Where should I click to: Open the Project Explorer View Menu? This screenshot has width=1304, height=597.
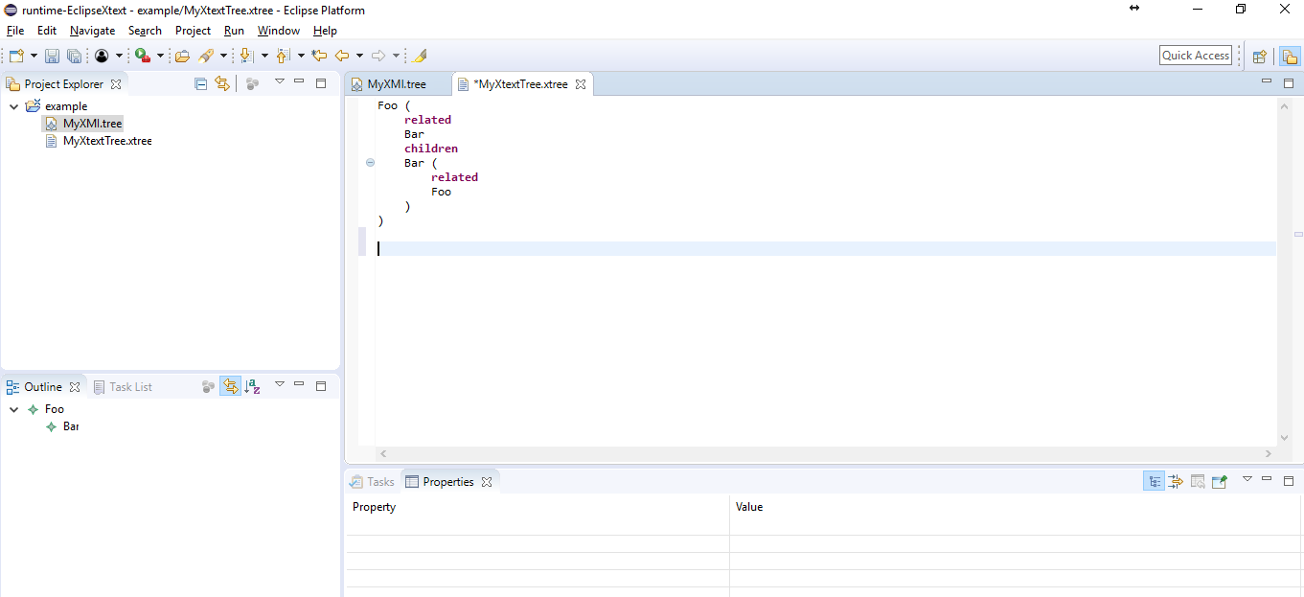[x=280, y=82]
